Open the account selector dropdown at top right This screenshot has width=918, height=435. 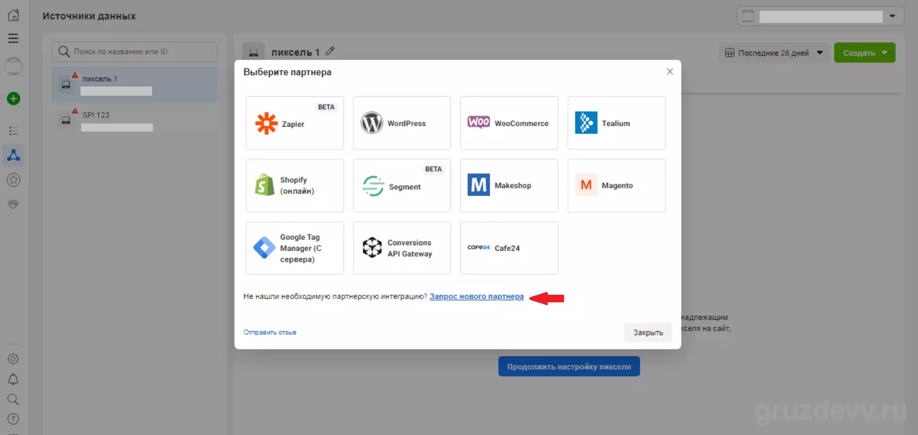tap(820, 16)
